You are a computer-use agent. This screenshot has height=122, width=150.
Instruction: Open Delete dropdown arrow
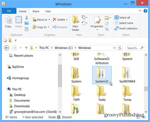tap(67, 20)
